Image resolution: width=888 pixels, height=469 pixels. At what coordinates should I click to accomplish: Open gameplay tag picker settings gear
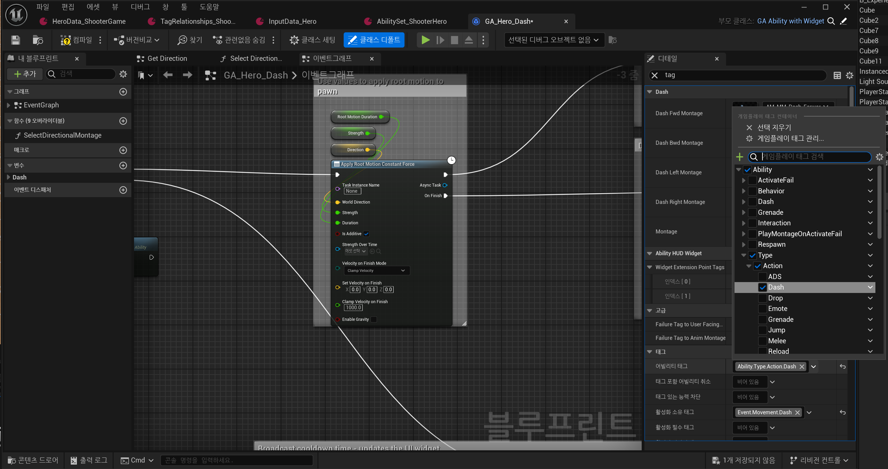click(x=879, y=157)
